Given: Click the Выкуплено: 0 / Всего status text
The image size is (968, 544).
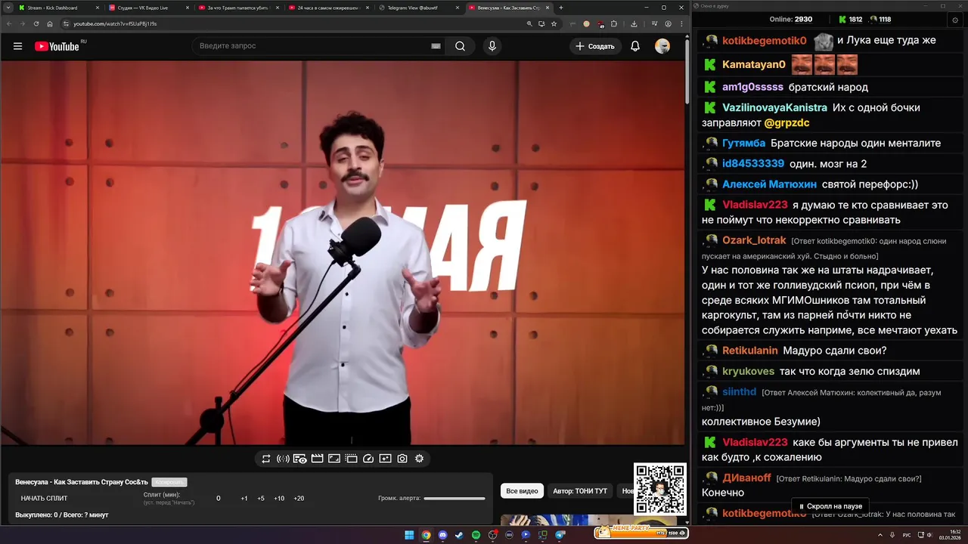Looking at the screenshot, I should (x=62, y=515).
